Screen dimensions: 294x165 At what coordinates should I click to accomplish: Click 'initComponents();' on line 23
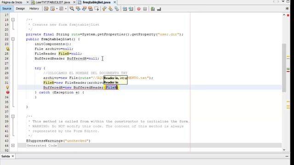click(53, 44)
